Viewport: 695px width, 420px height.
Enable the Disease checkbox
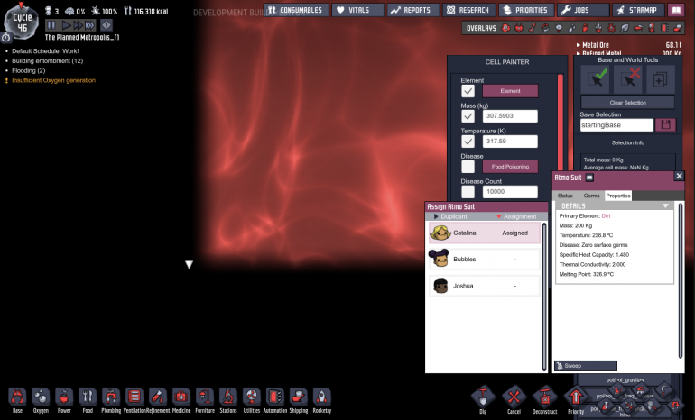point(468,167)
